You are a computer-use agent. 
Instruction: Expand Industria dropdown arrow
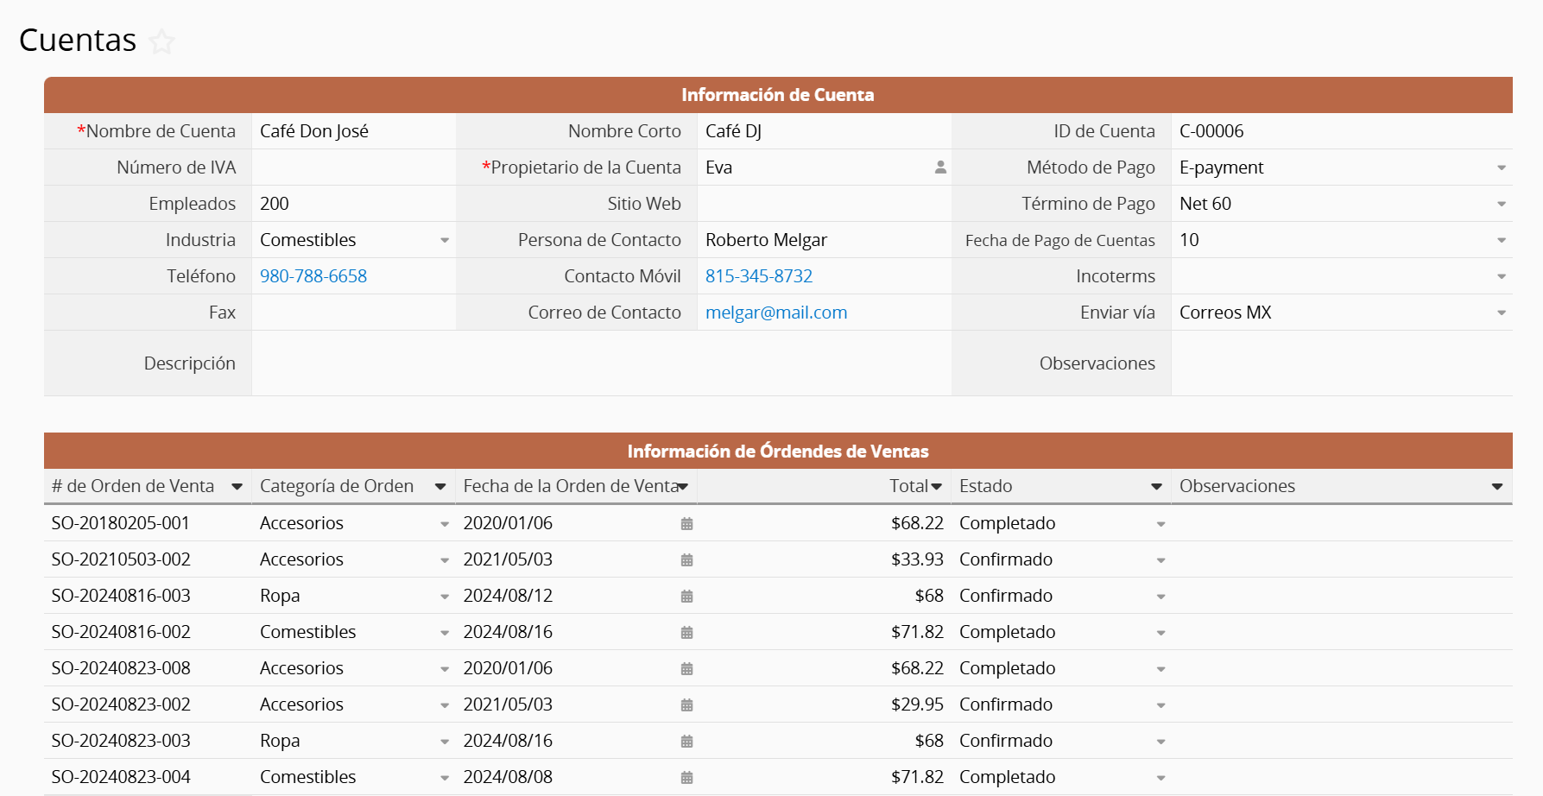point(445,241)
